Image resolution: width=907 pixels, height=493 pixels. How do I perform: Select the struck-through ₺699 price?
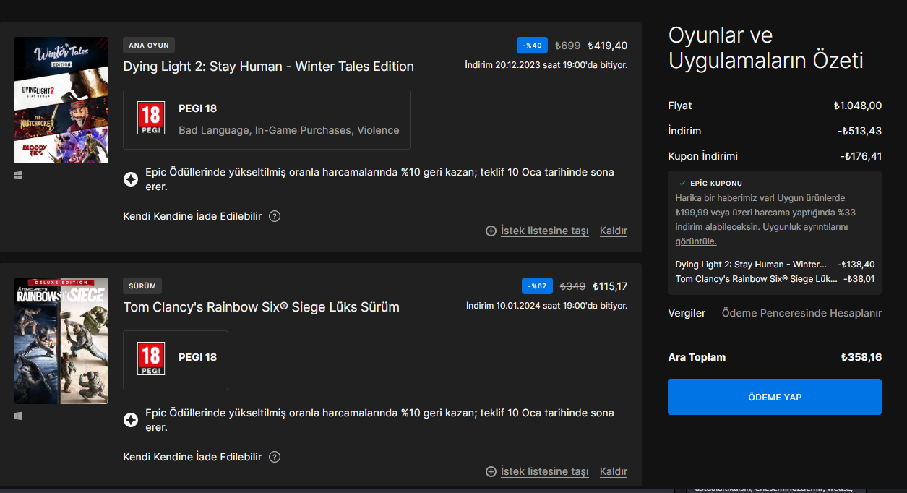pyautogui.click(x=567, y=46)
